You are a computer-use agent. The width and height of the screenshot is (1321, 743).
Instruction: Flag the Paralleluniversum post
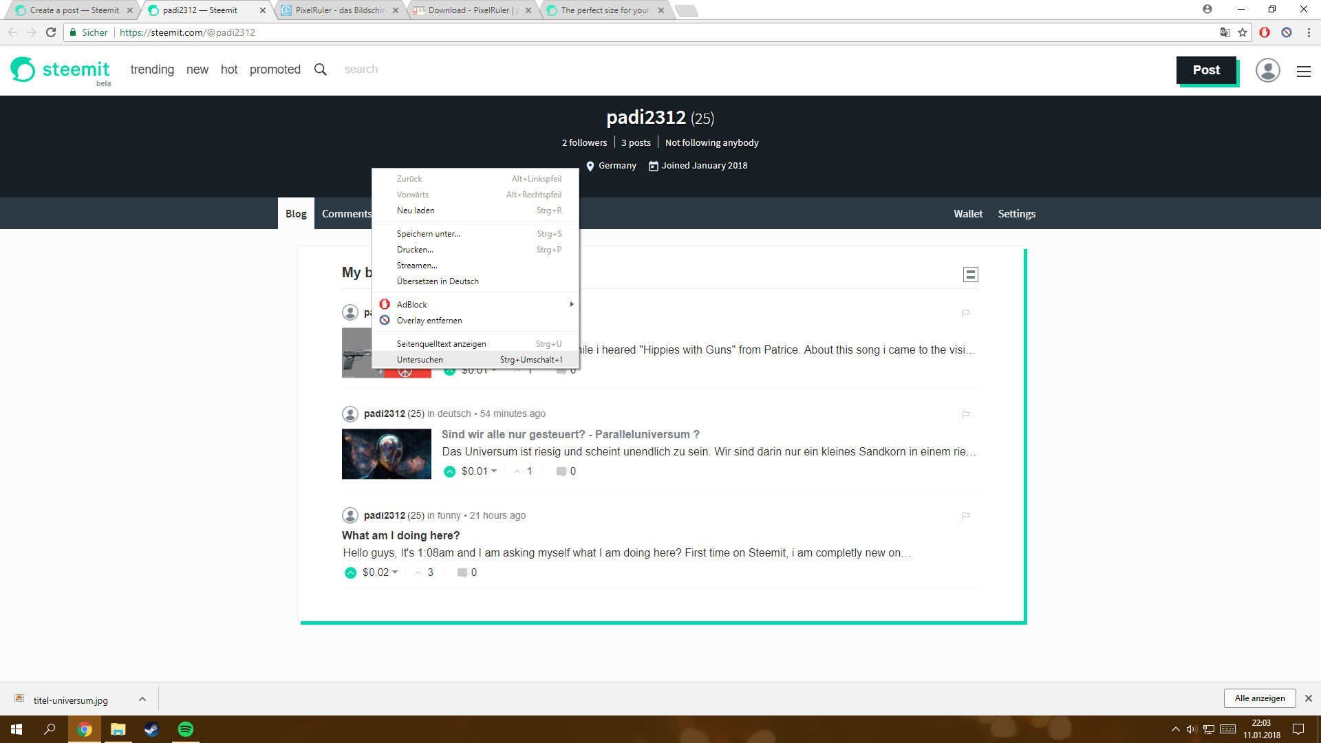point(965,415)
